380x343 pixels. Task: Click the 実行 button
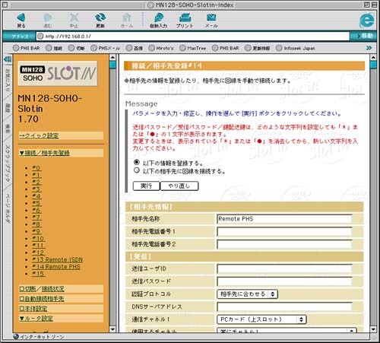click(147, 186)
